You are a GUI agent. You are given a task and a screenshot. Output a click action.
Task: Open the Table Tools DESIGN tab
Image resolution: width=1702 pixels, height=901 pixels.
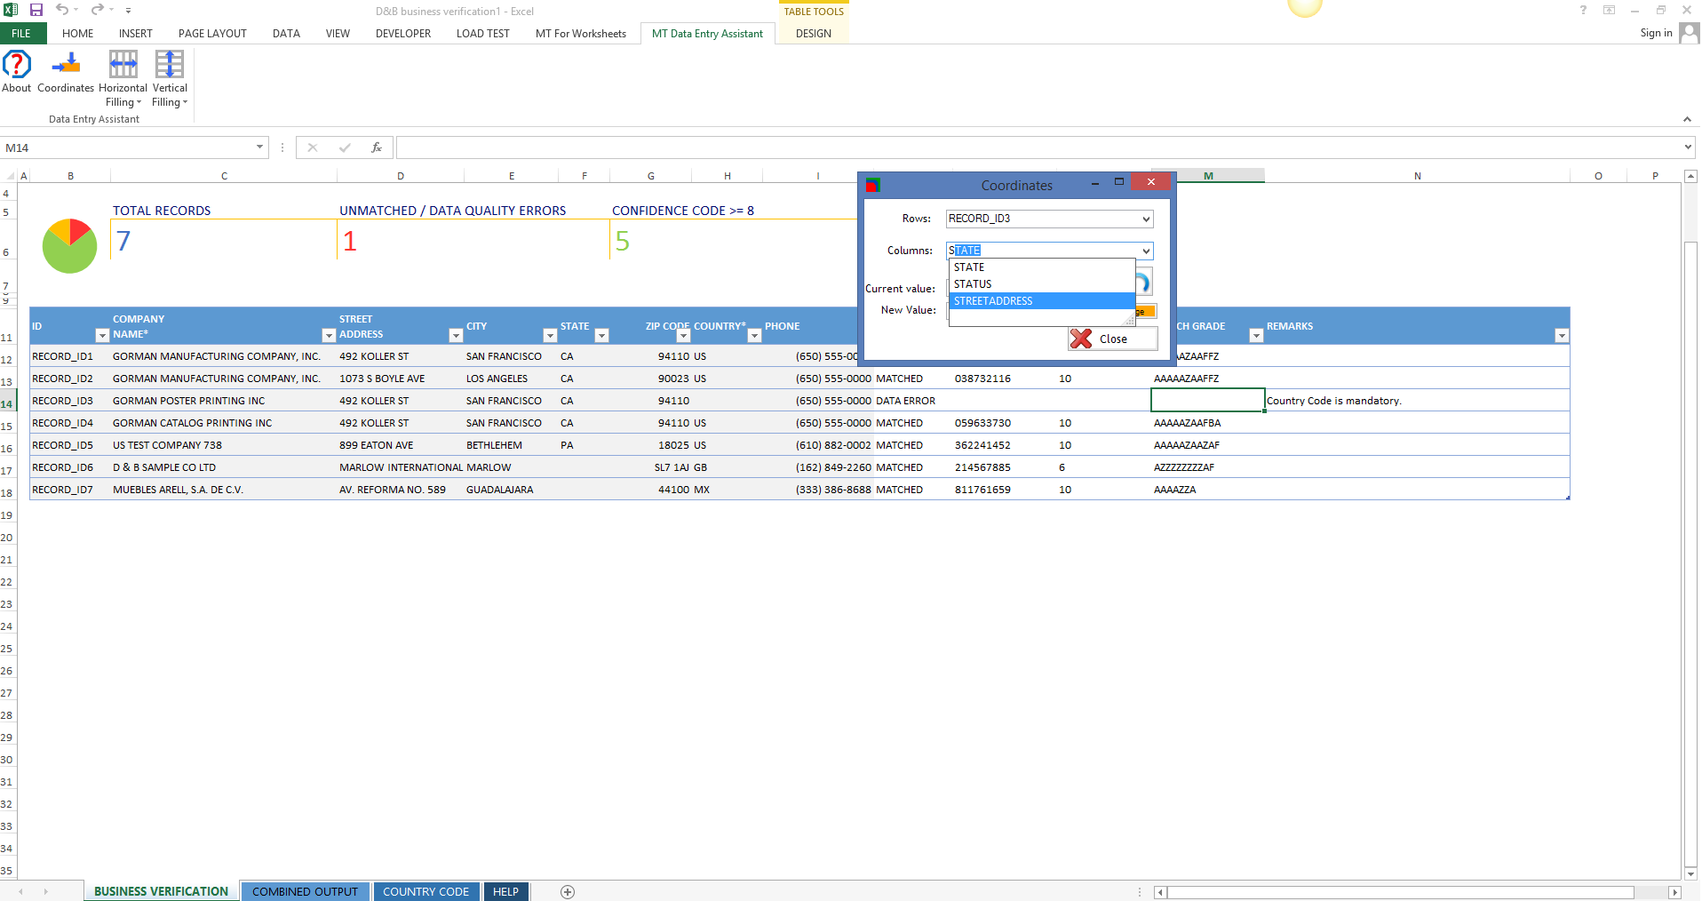point(814,34)
